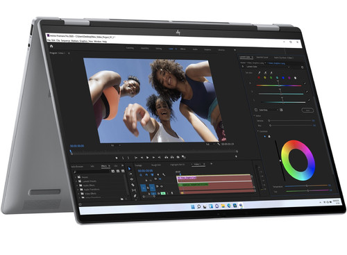Viewport: 347px width, 255px height.
Task: Toggle the 32-bit Color effects filter
Action: [118, 171]
